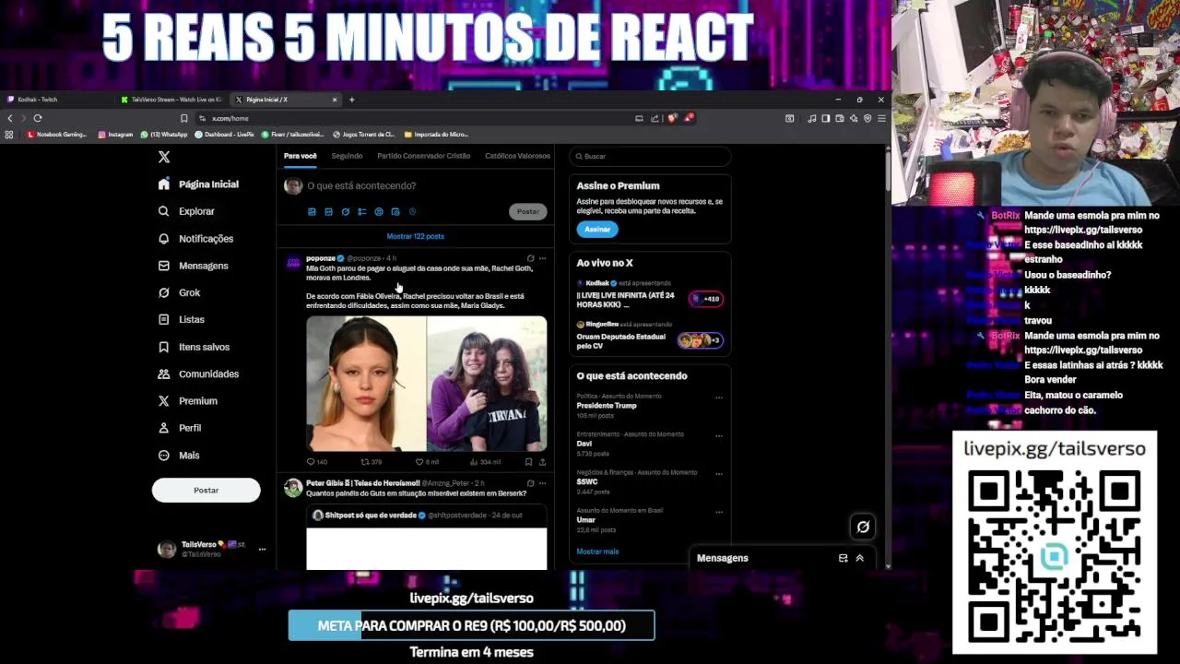Like the poponze post

[426, 462]
